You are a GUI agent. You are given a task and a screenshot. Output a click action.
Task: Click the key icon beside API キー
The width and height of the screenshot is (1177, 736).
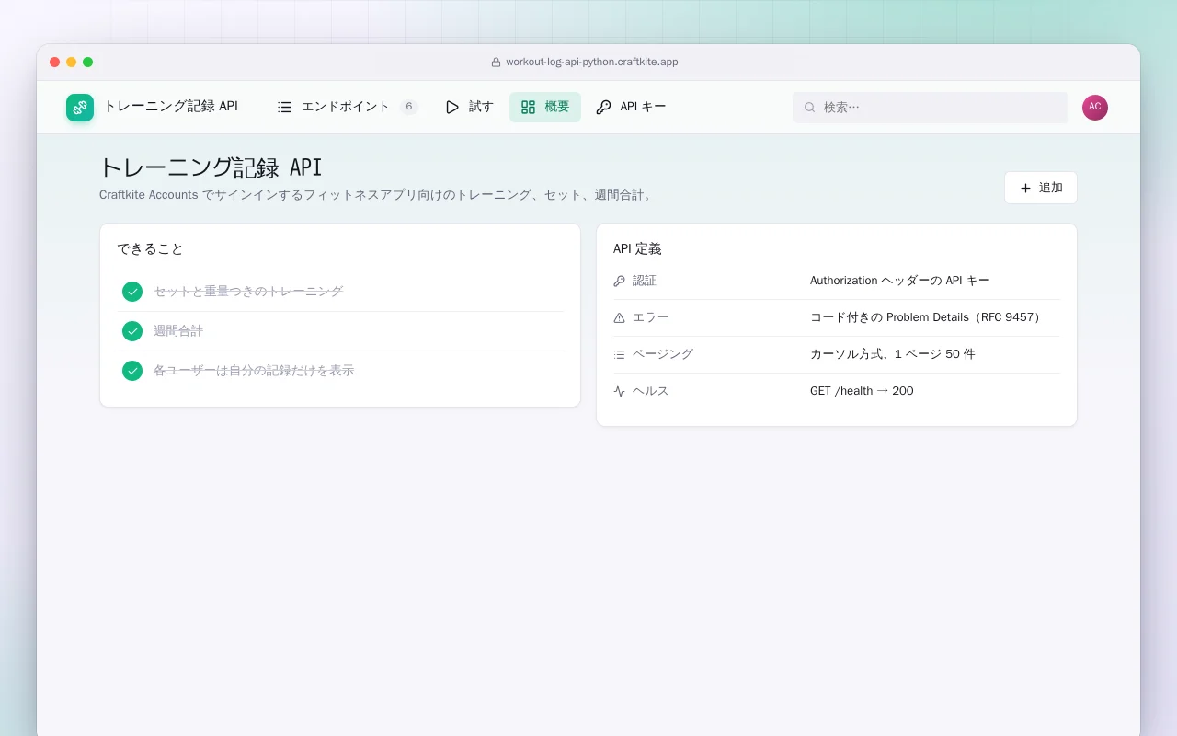tap(603, 107)
